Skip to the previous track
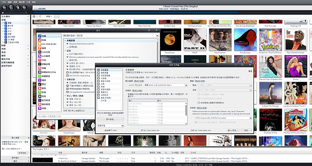This screenshot has width=312, height=166. tap(4, 7)
